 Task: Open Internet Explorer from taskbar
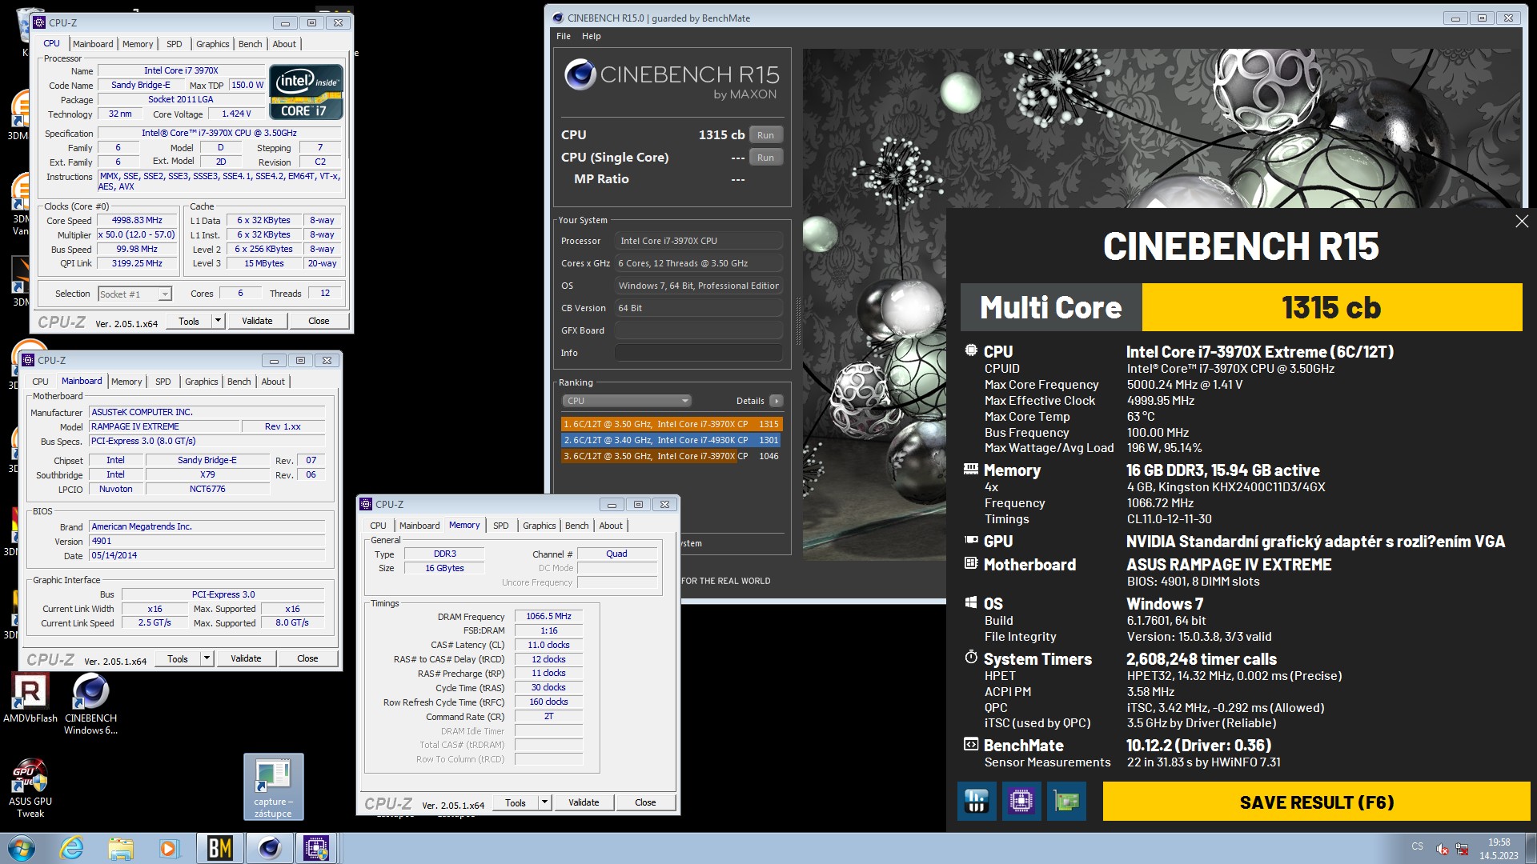pyautogui.click(x=71, y=848)
